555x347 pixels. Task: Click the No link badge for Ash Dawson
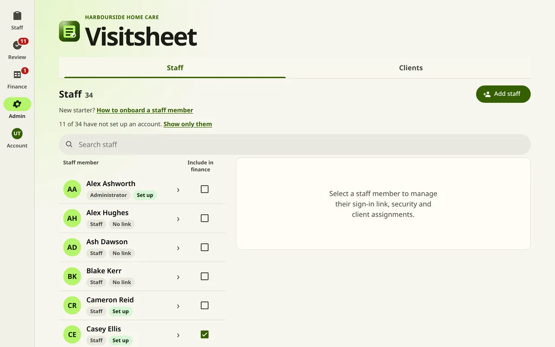pos(122,253)
